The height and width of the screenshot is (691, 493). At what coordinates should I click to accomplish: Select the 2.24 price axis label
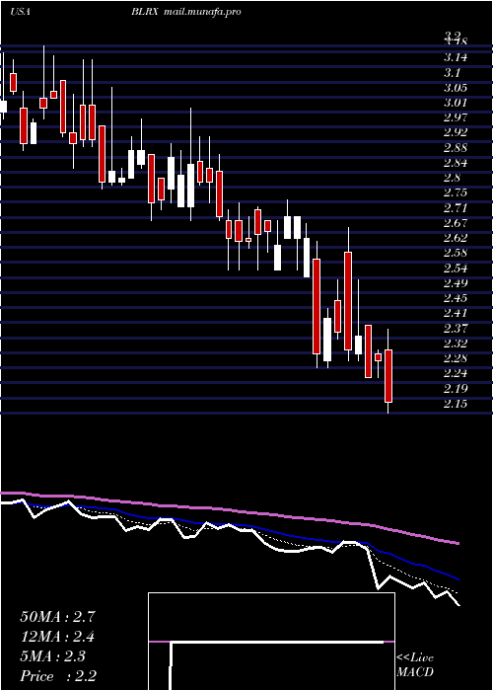[x=456, y=374]
